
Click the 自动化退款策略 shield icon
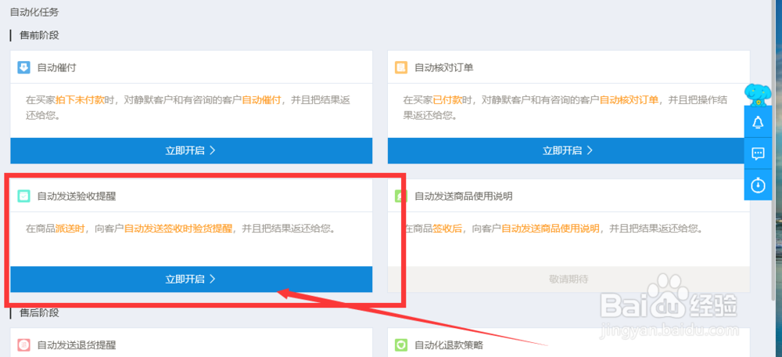[401, 345]
